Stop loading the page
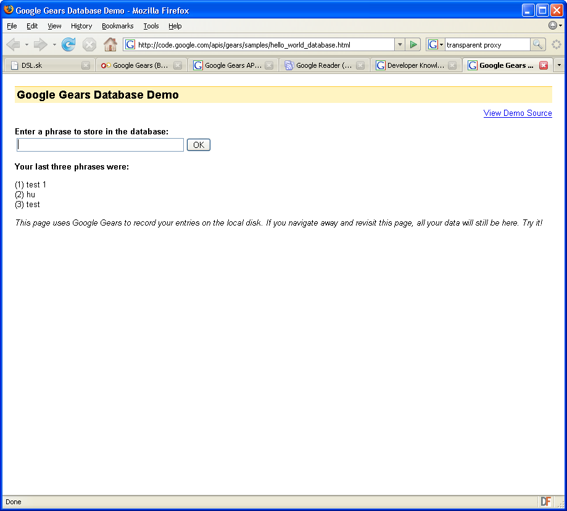Image resolution: width=567 pixels, height=511 pixels. pyautogui.click(x=89, y=45)
